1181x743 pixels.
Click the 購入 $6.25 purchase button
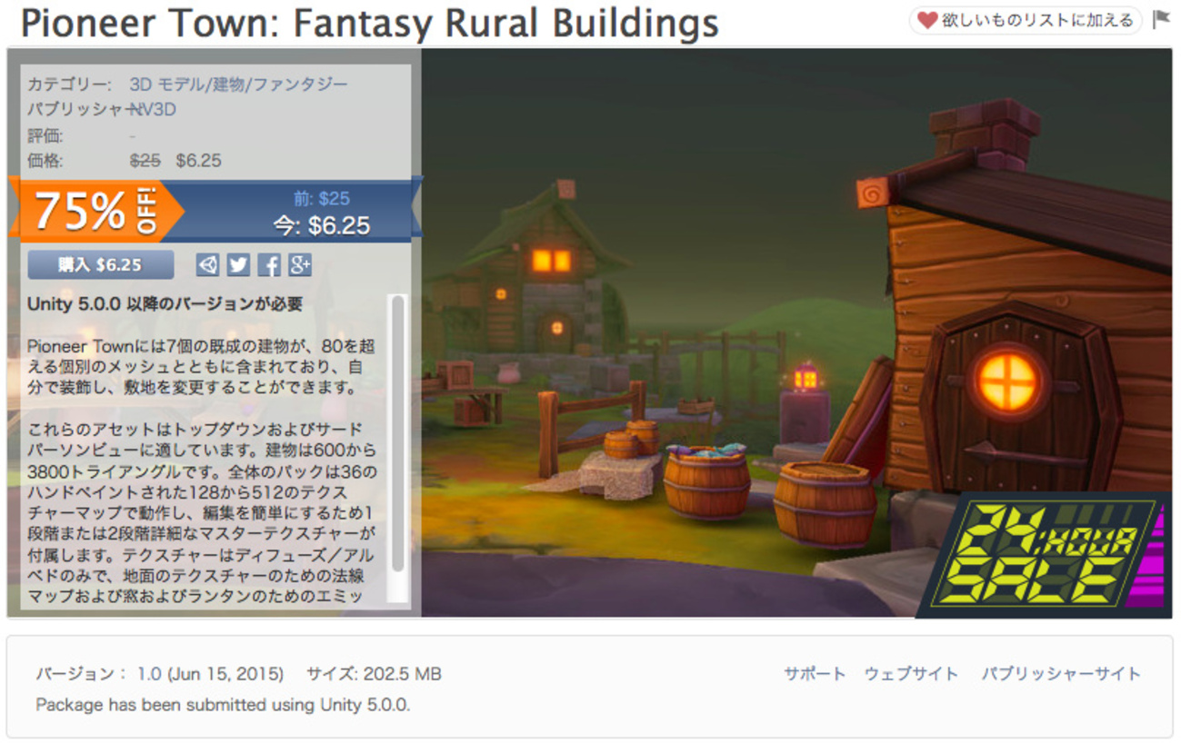101,264
